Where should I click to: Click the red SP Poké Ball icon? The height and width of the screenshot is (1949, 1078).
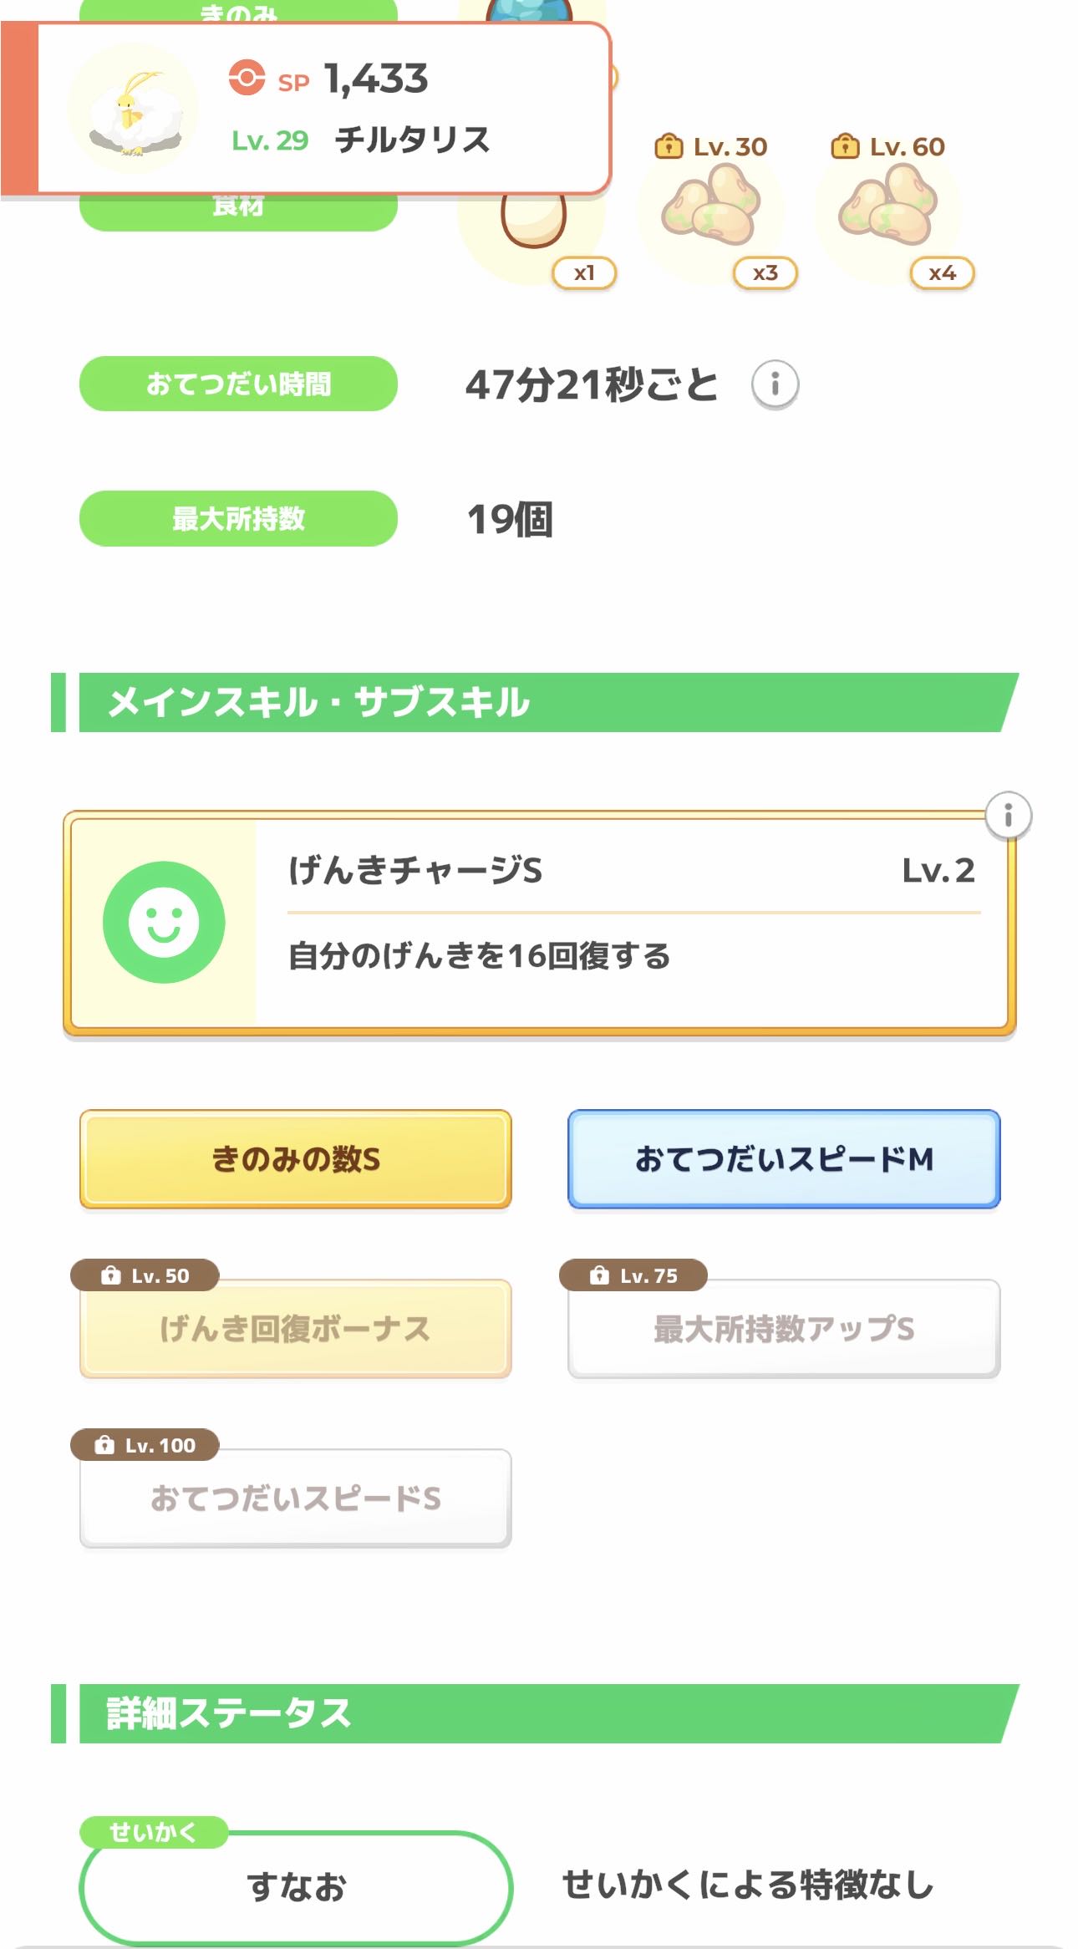click(x=247, y=78)
